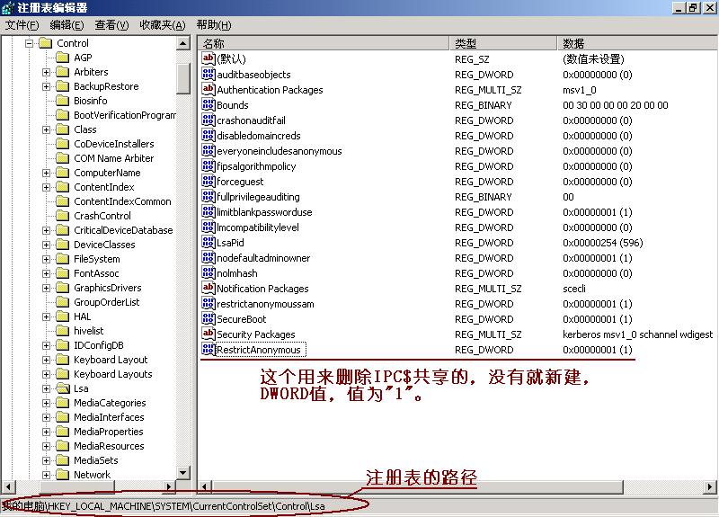Image resolution: width=719 pixels, height=517 pixels.
Task: Expand the Keyboard Layouts key
Action: point(47,374)
